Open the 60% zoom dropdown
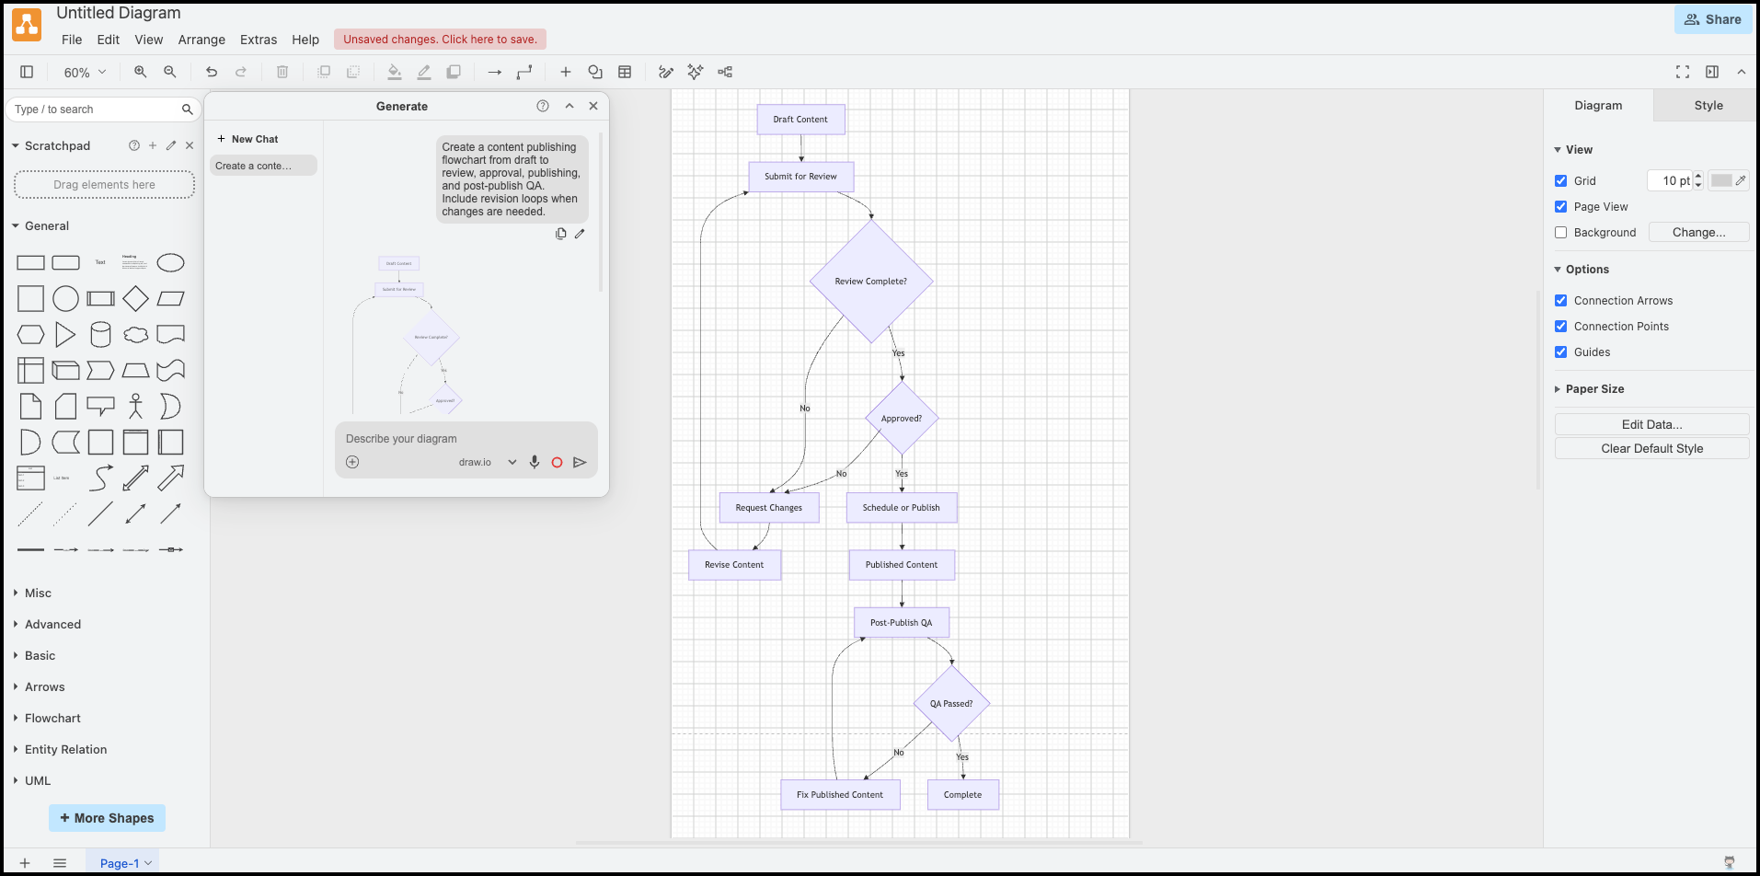1760x876 pixels. pos(85,72)
